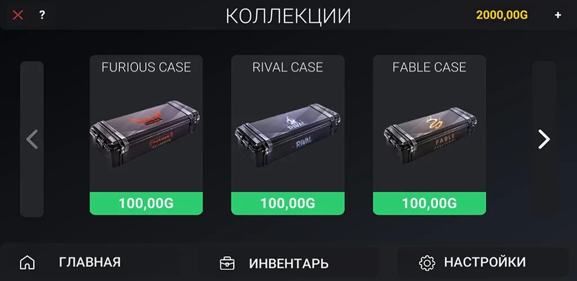Image resolution: width=577 pixels, height=281 pixels.
Task: Open help via the question mark icon
Action: click(x=42, y=15)
